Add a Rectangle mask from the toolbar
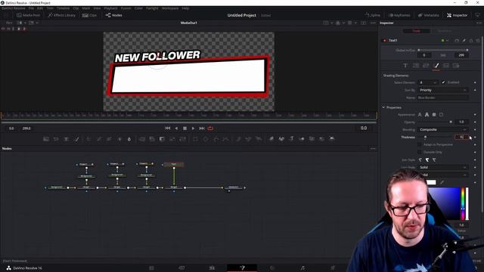The image size is (484, 272). 195,139
